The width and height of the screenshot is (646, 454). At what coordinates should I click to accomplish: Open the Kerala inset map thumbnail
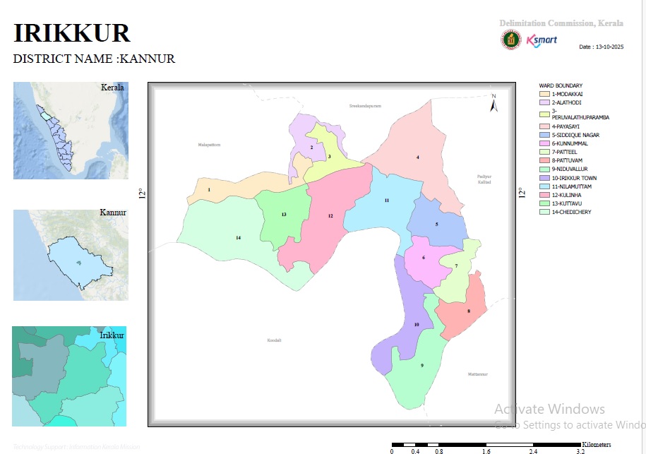coord(71,130)
